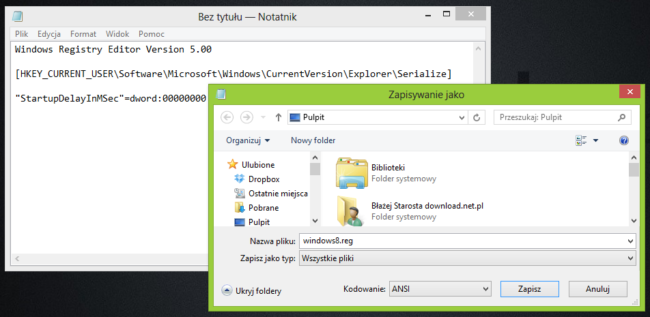Open the dialog Help icon

coord(624,140)
